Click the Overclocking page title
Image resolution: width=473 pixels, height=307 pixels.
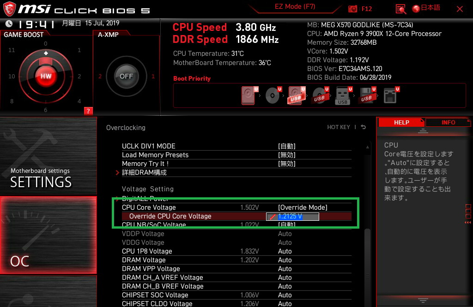tap(126, 128)
